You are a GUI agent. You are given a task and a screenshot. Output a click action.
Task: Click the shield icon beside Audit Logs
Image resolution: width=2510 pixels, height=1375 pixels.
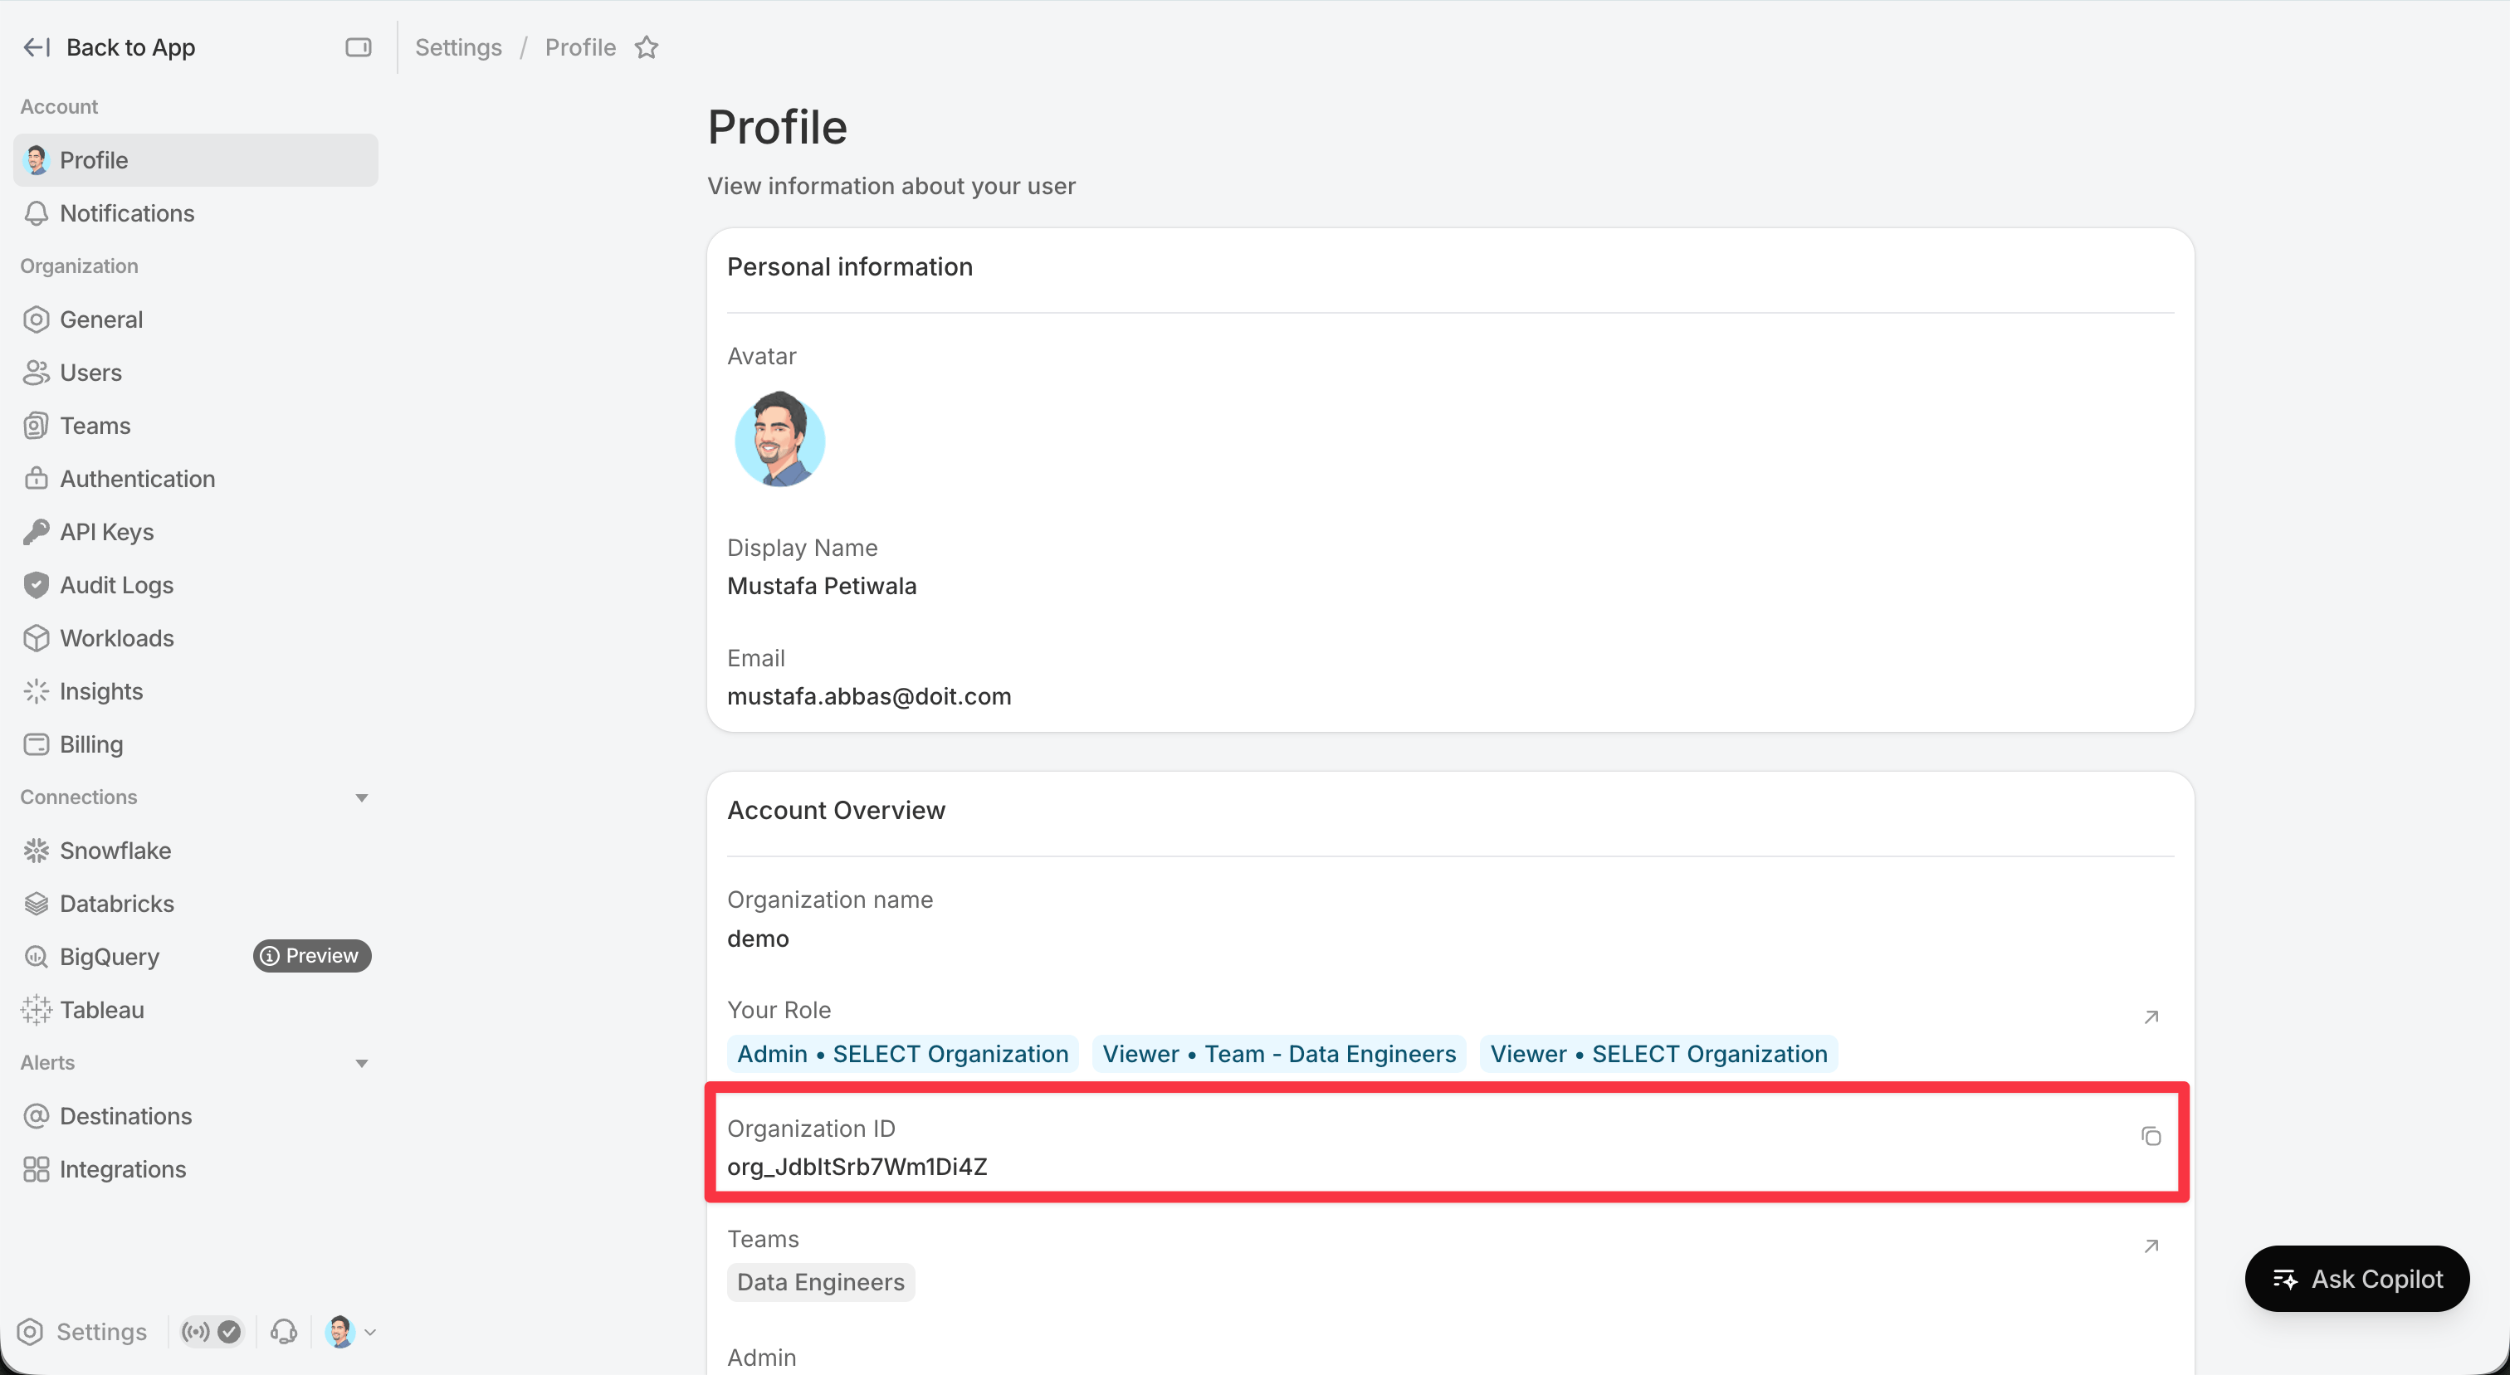tap(36, 584)
